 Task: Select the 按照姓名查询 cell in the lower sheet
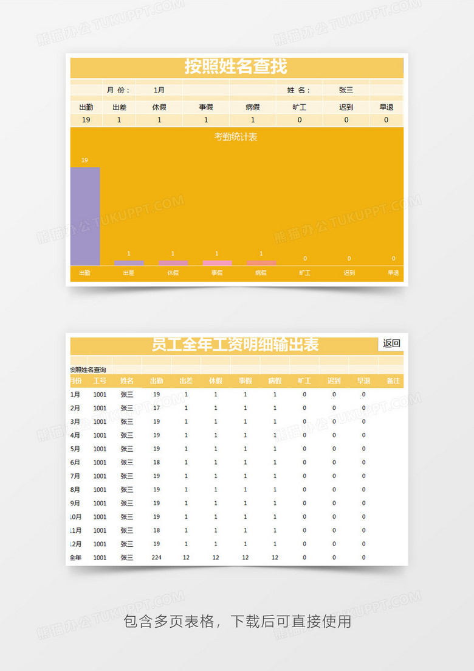(88, 370)
